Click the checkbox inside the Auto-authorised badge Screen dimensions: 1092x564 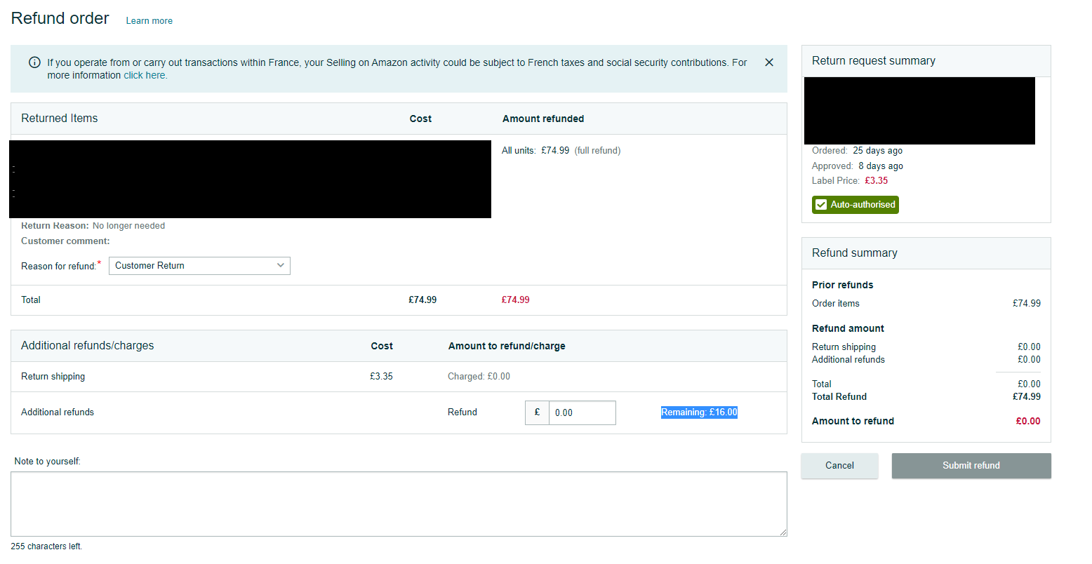coord(821,204)
